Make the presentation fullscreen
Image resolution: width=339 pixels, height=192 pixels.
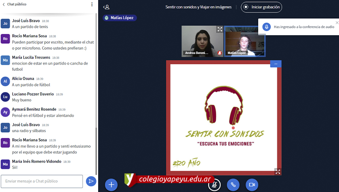[278, 171]
